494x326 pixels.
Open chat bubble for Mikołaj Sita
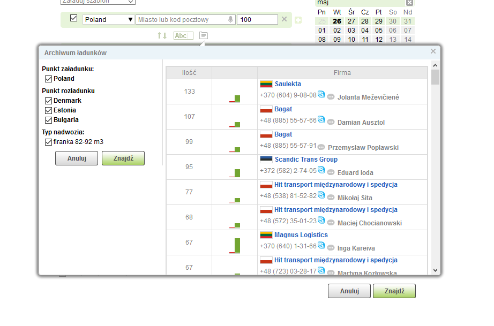coord(331,198)
